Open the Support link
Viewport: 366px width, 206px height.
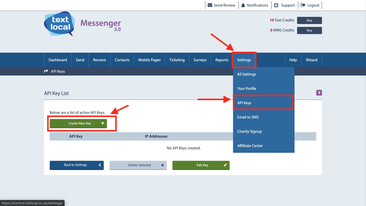point(285,5)
